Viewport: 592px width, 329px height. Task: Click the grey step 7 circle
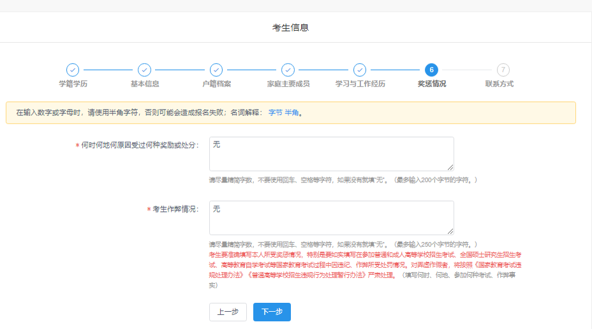(503, 69)
